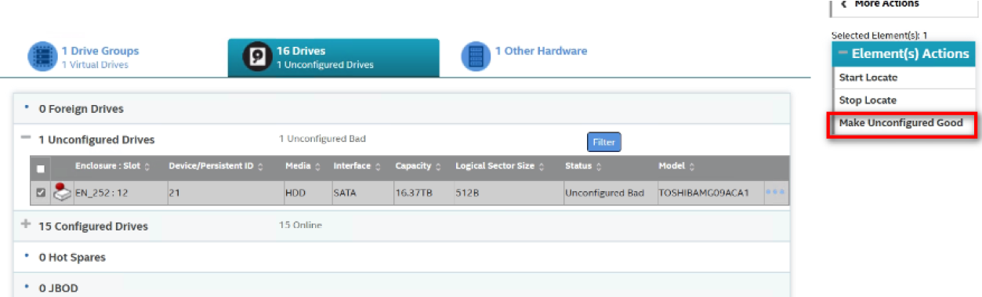Click the HDD media cell
This screenshot has width=982, height=297.
(x=295, y=193)
